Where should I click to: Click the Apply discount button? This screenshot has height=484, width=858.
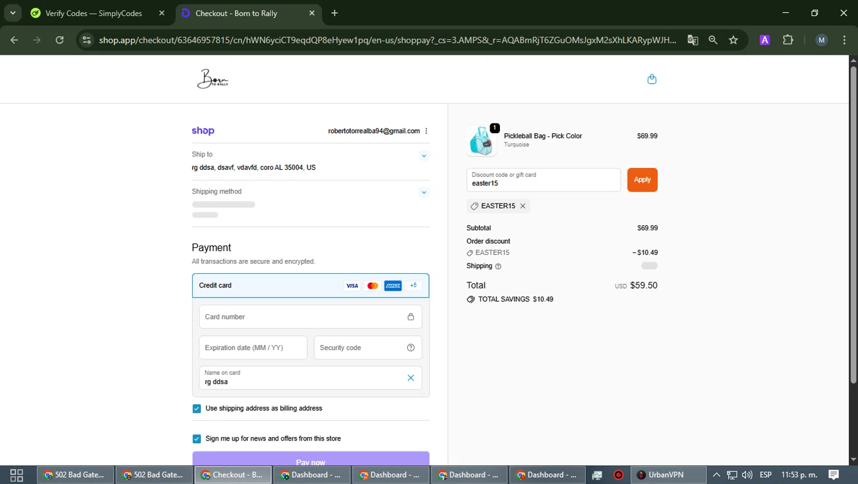coord(642,179)
